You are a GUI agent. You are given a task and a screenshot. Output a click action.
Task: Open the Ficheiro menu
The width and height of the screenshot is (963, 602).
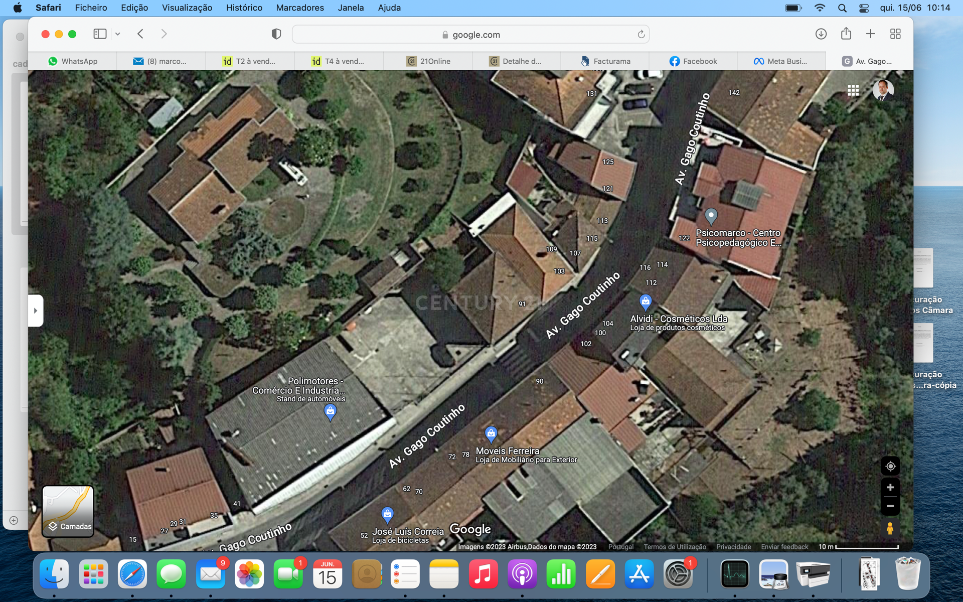click(x=91, y=8)
